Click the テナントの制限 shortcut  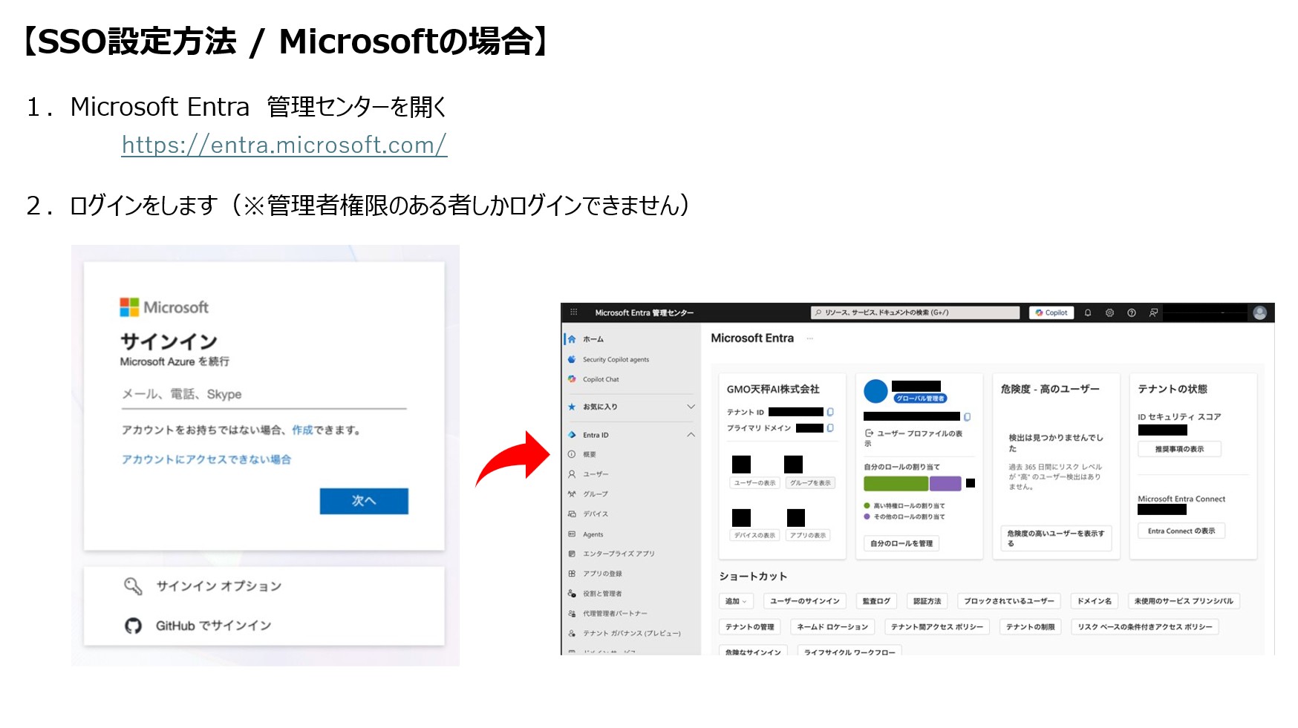coord(1031,627)
